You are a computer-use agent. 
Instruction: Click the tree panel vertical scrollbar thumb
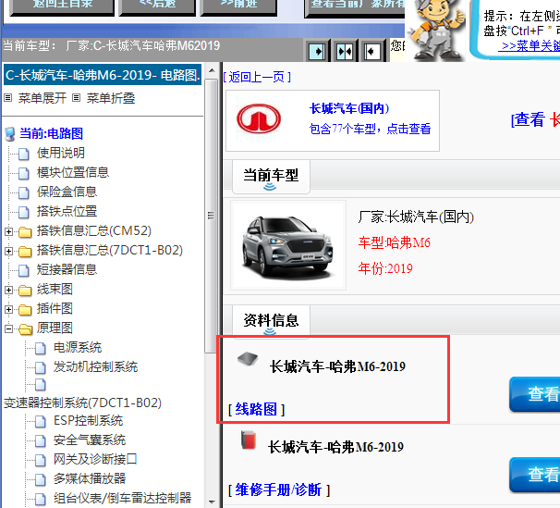pos(212,216)
